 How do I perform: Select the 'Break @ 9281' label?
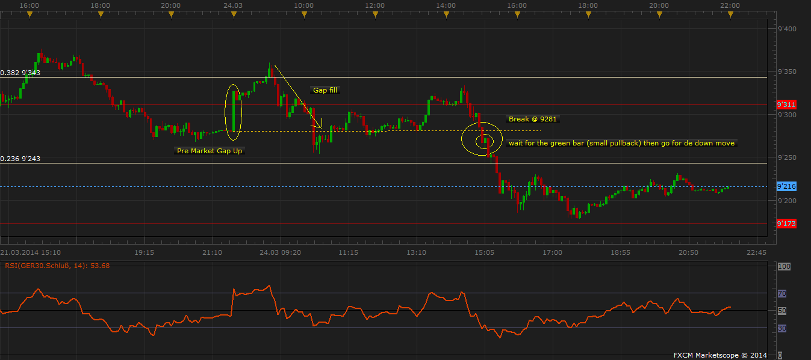click(533, 119)
